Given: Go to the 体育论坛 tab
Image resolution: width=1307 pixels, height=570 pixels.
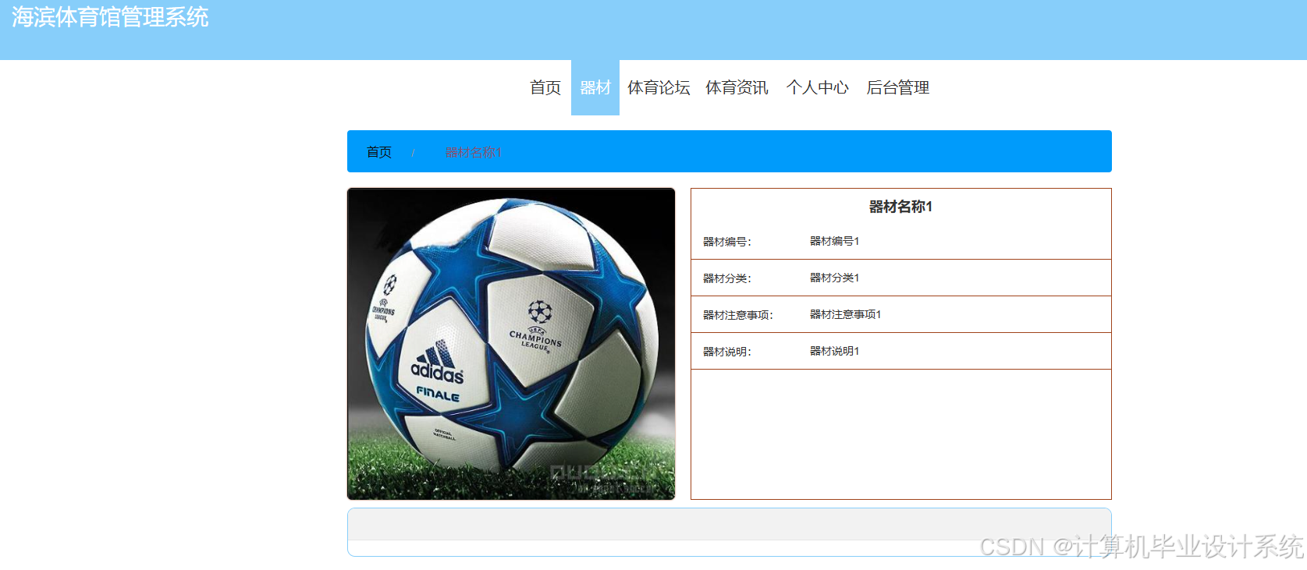Looking at the screenshot, I should click(x=659, y=87).
